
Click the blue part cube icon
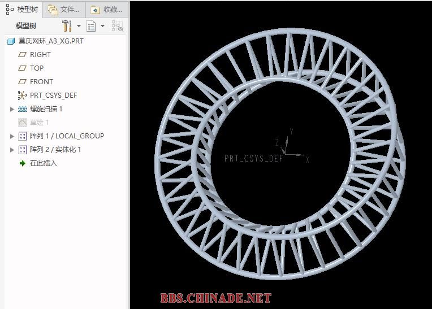tap(11, 41)
